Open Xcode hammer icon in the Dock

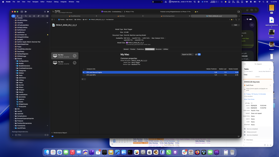[117, 152]
